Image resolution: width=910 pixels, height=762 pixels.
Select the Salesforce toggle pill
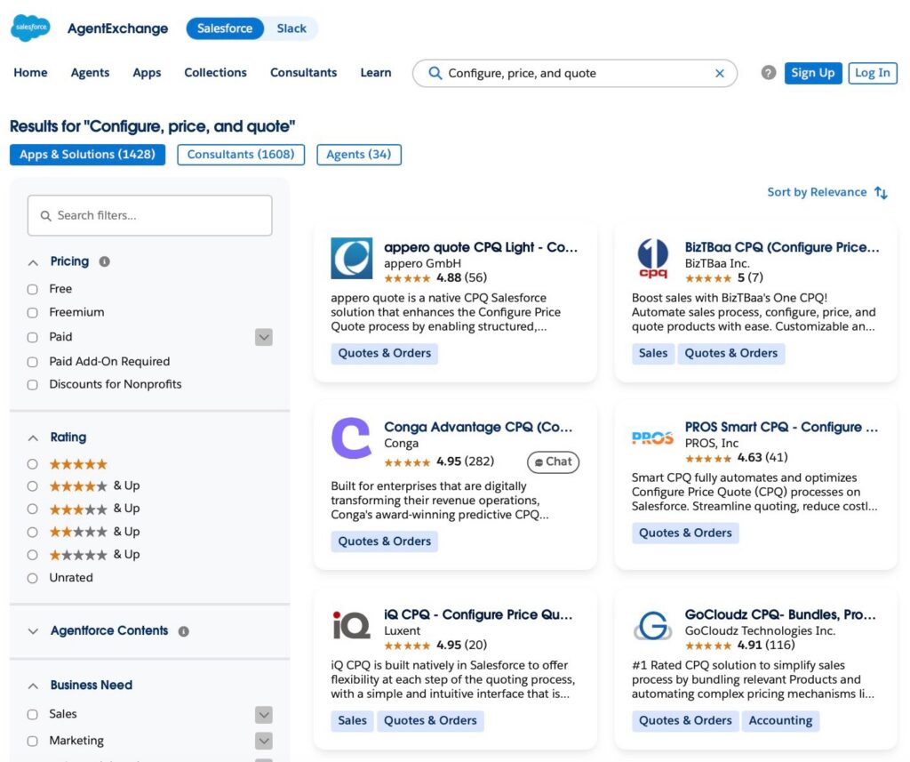(225, 28)
